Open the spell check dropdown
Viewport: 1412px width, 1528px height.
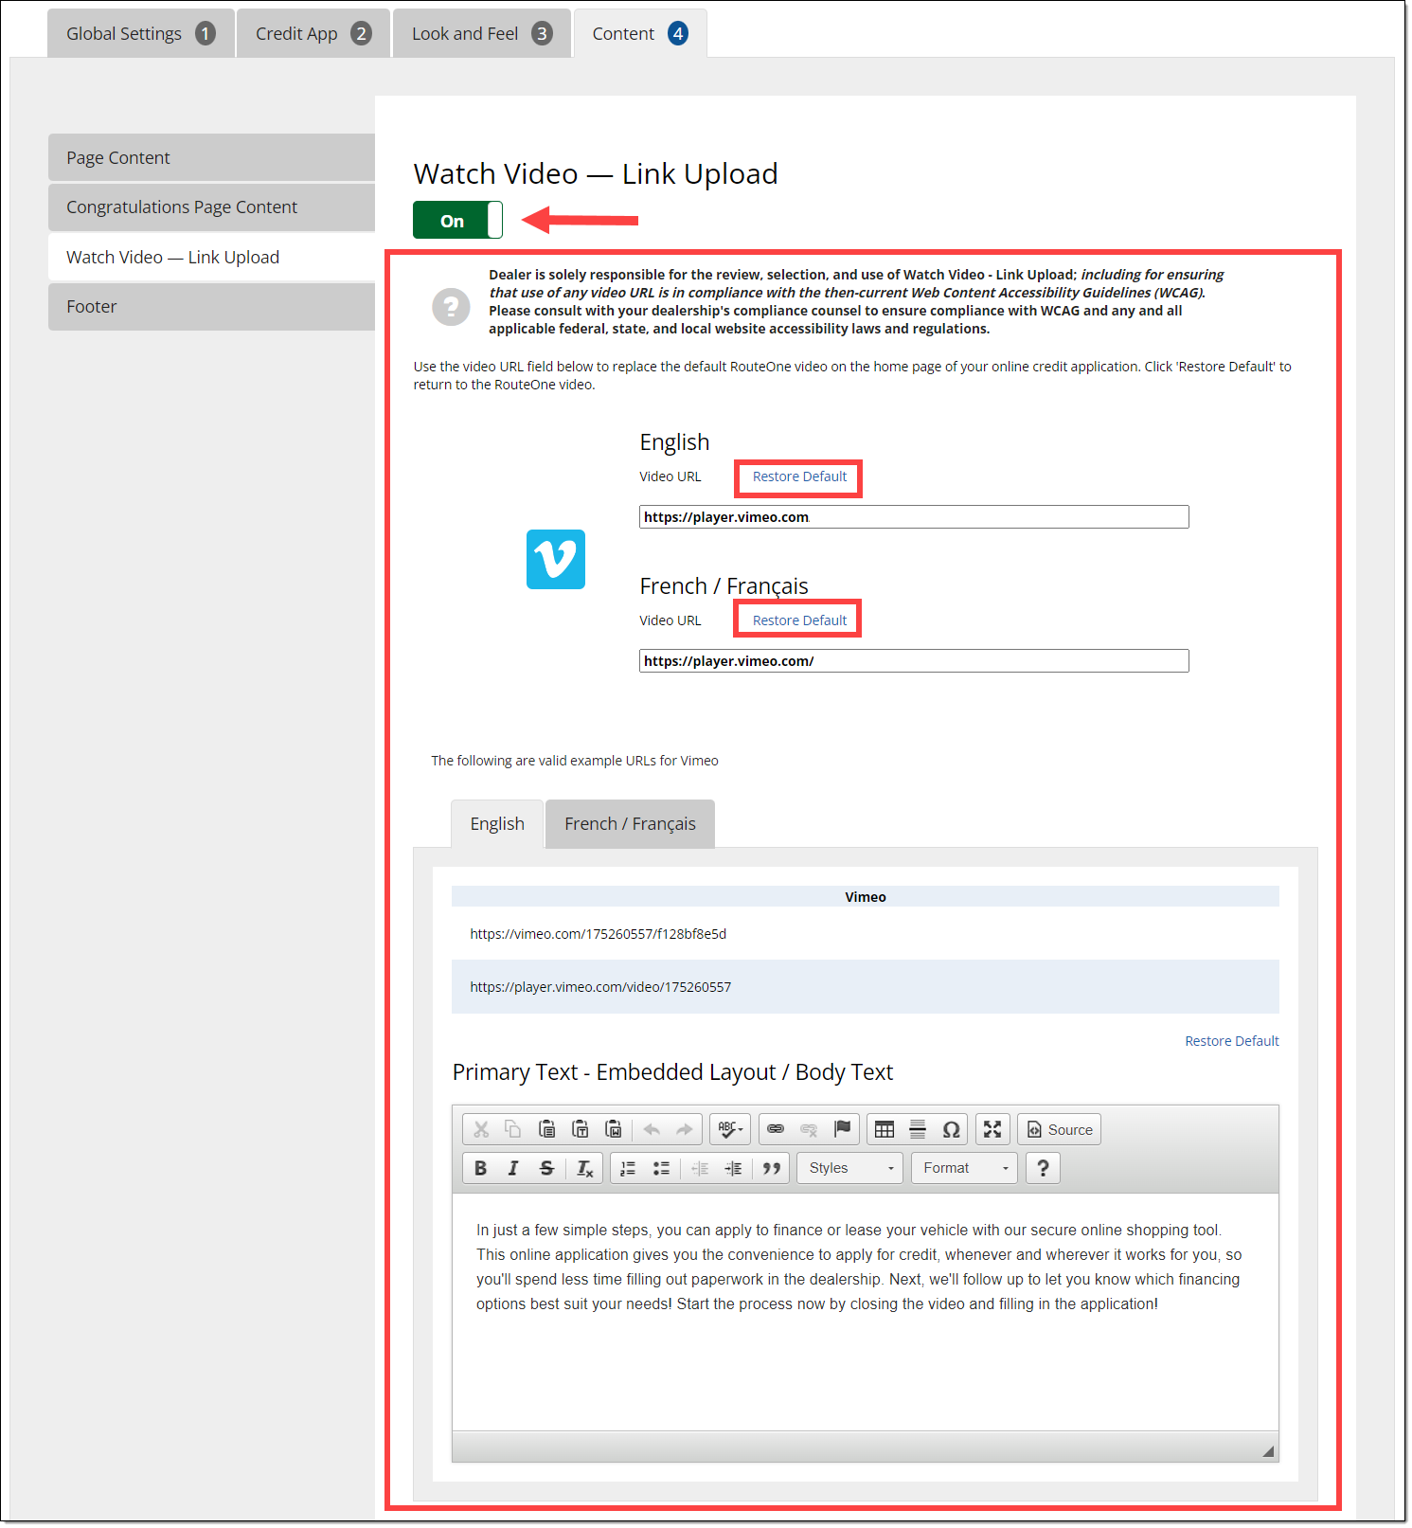coord(730,1129)
